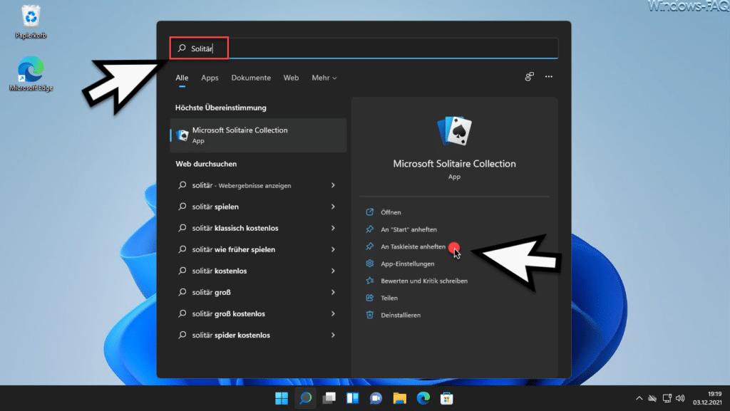Choose An "Start" anheften
The image size is (730, 411).
click(x=408, y=229)
